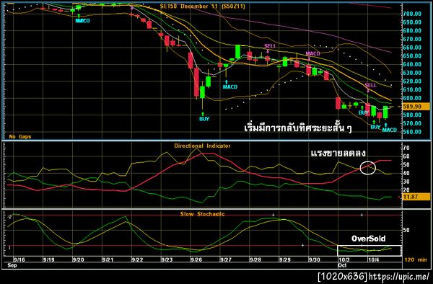This screenshot has height=284, width=433.
Task: Select the 10/3 date label
Action: (x=344, y=259)
